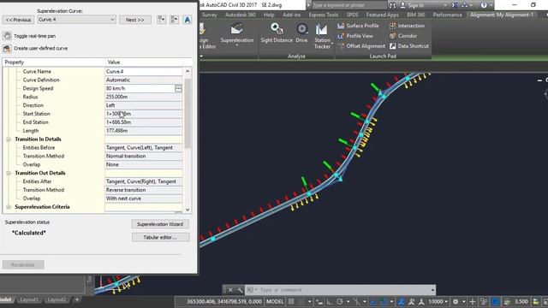Screen dimensions: 548x308
Task: Click the Help question mark icon
Action: click(484, 5)
